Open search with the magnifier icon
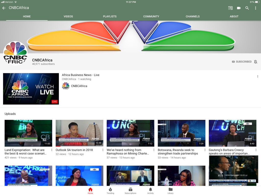The width and height of the screenshot is (261, 195). 247,8
